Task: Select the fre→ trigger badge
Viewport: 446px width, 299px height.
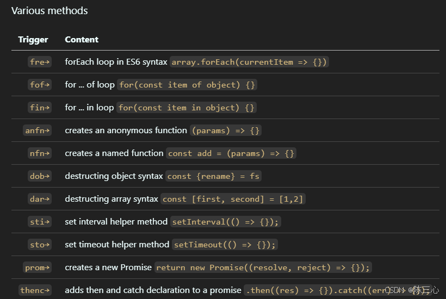Action: point(40,62)
